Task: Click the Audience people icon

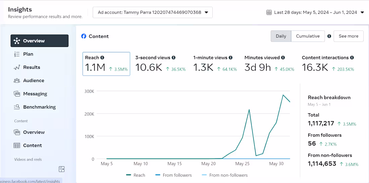Action: tap(17, 80)
